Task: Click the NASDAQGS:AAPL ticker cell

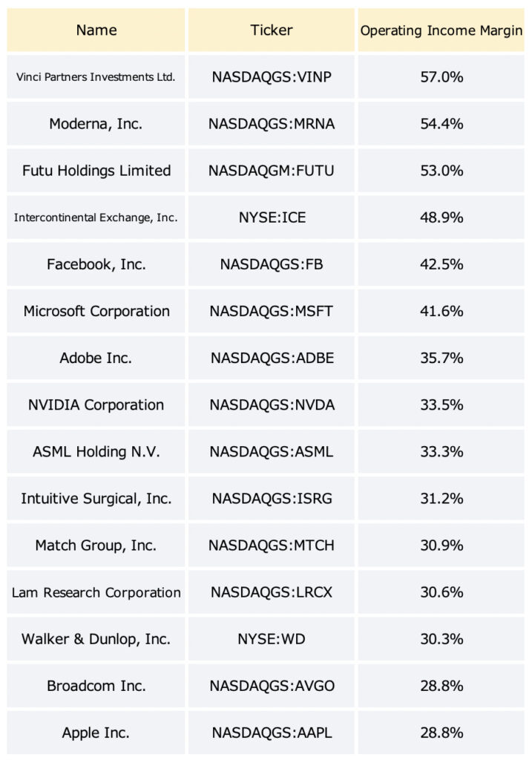Action: 272,733
